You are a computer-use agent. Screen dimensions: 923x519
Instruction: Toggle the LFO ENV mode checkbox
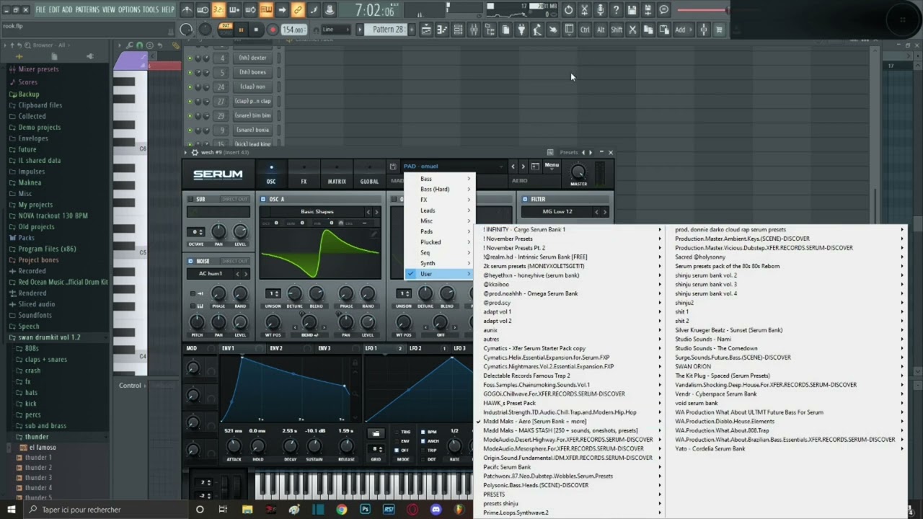397,441
